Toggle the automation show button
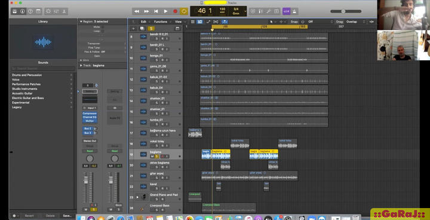The width and height of the screenshot is (430, 220). (x=208, y=22)
